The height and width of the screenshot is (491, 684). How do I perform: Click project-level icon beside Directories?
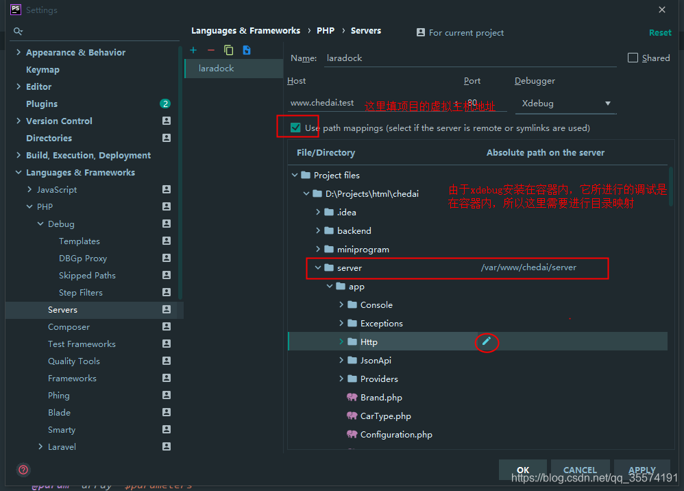[166, 138]
